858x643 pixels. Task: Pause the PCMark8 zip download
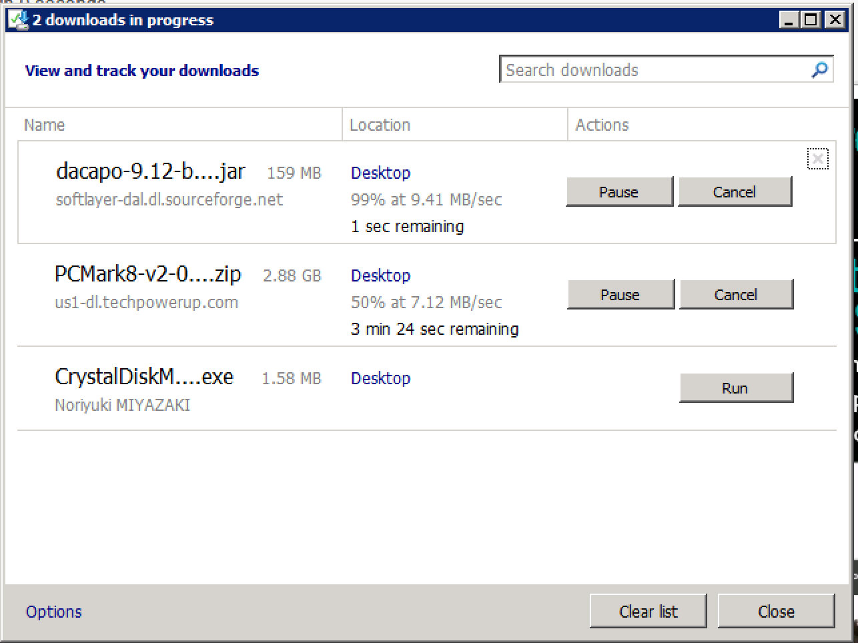(x=620, y=295)
